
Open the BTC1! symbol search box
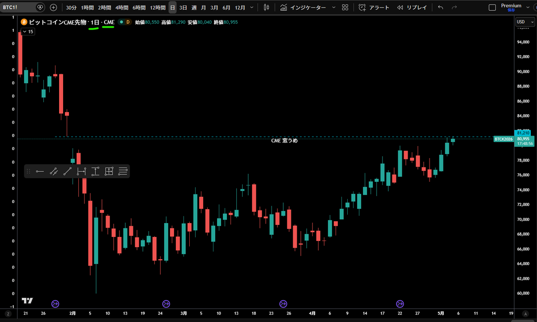tap(22, 7)
